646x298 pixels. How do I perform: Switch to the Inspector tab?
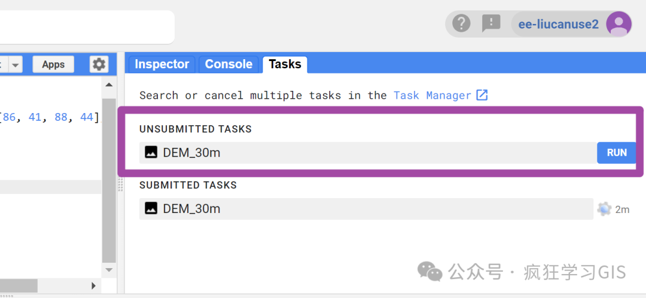(161, 64)
